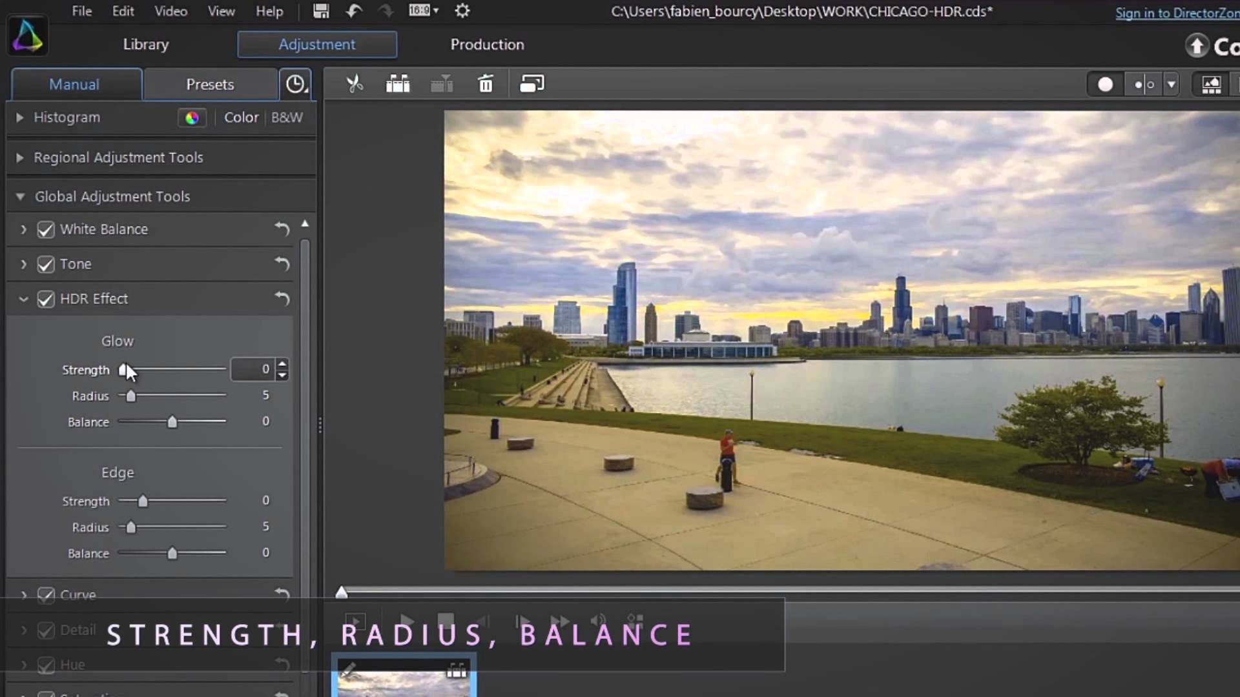This screenshot has height=697, width=1240.
Task: Click the Undo arrow icon
Action: pos(354,11)
